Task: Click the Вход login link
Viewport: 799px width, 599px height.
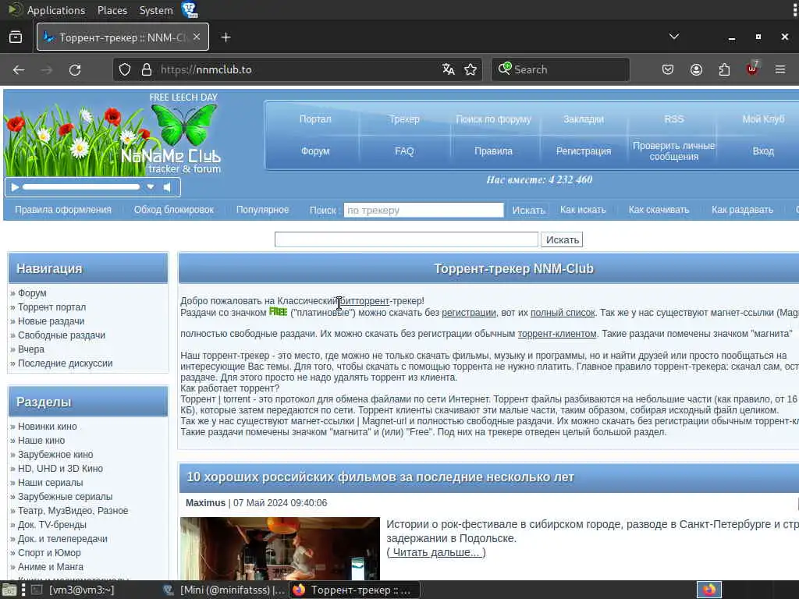Action: 763,151
